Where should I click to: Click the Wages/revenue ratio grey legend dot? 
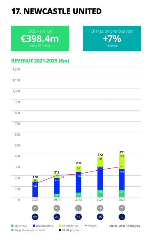[x=12, y=230]
